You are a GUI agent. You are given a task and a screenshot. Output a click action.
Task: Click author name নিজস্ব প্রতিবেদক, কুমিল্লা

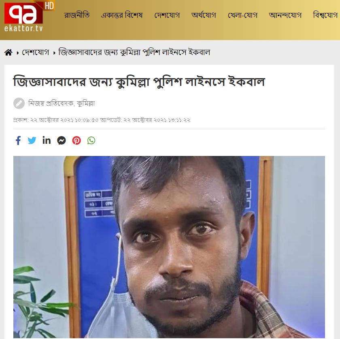[62, 103]
